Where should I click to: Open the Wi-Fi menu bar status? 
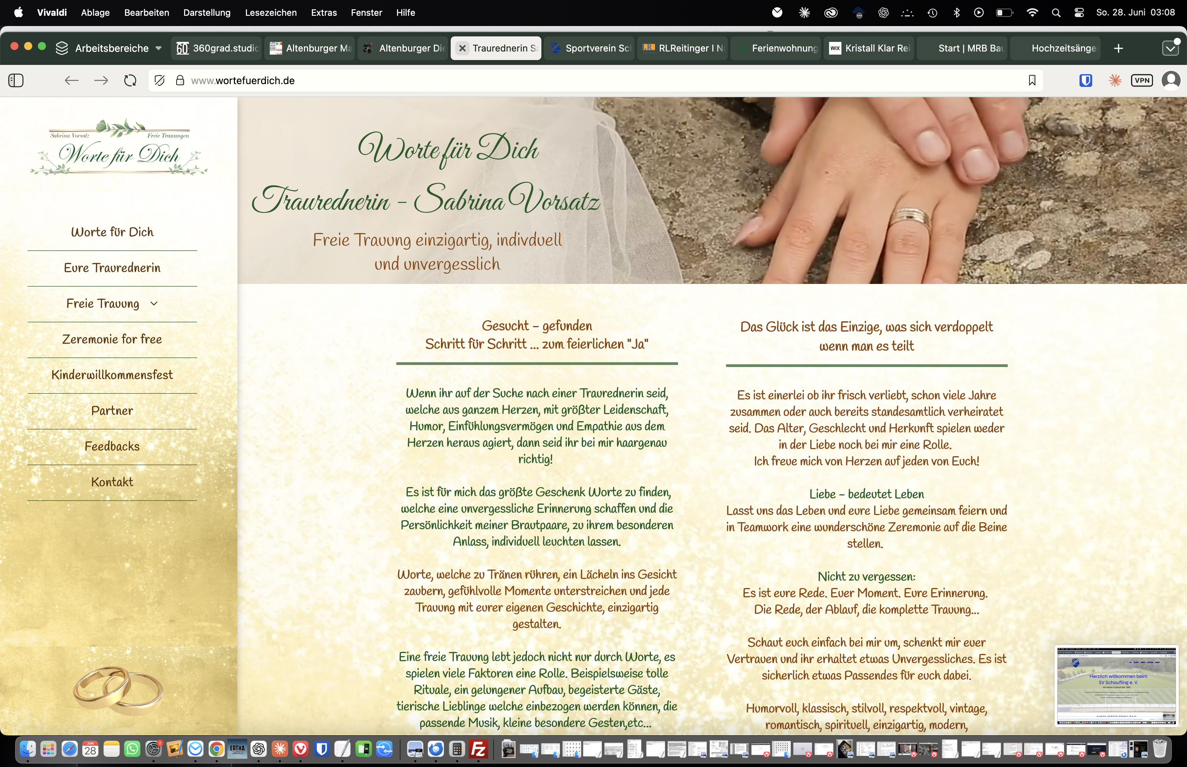(1032, 12)
